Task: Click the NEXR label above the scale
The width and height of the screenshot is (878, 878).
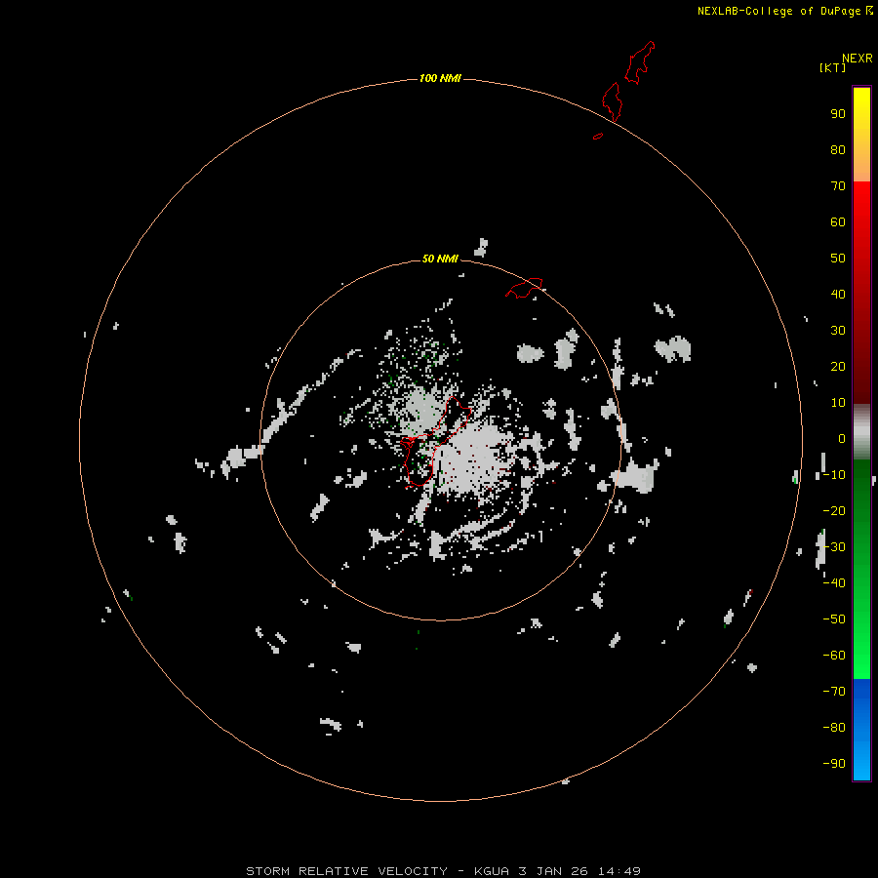Action: pyautogui.click(x=857, y=59)
